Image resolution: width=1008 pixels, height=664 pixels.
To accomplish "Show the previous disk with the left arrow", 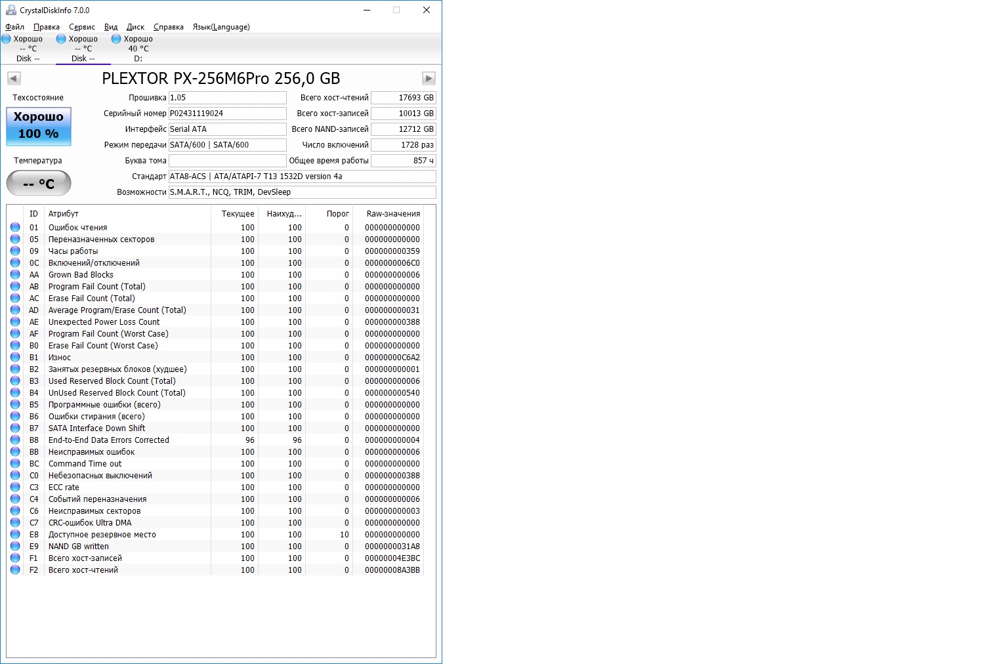I will pos(14,79).
